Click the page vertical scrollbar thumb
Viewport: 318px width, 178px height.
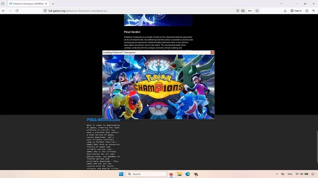[317, 147]
